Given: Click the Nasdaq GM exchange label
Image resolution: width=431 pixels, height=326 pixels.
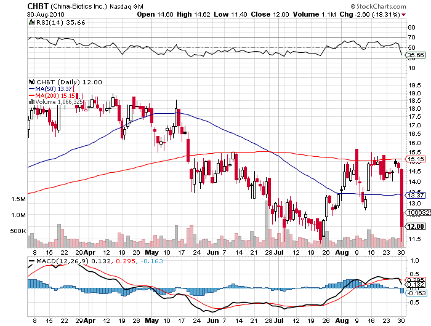Looking at the screenshot, I should 126,7.
